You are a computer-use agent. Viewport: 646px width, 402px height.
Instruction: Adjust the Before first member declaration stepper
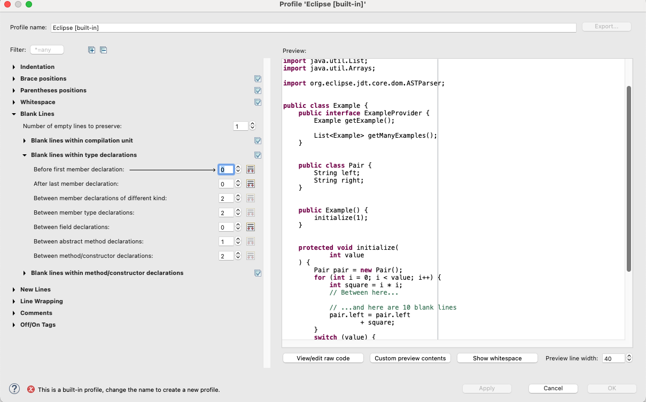[x=238, y=169]
